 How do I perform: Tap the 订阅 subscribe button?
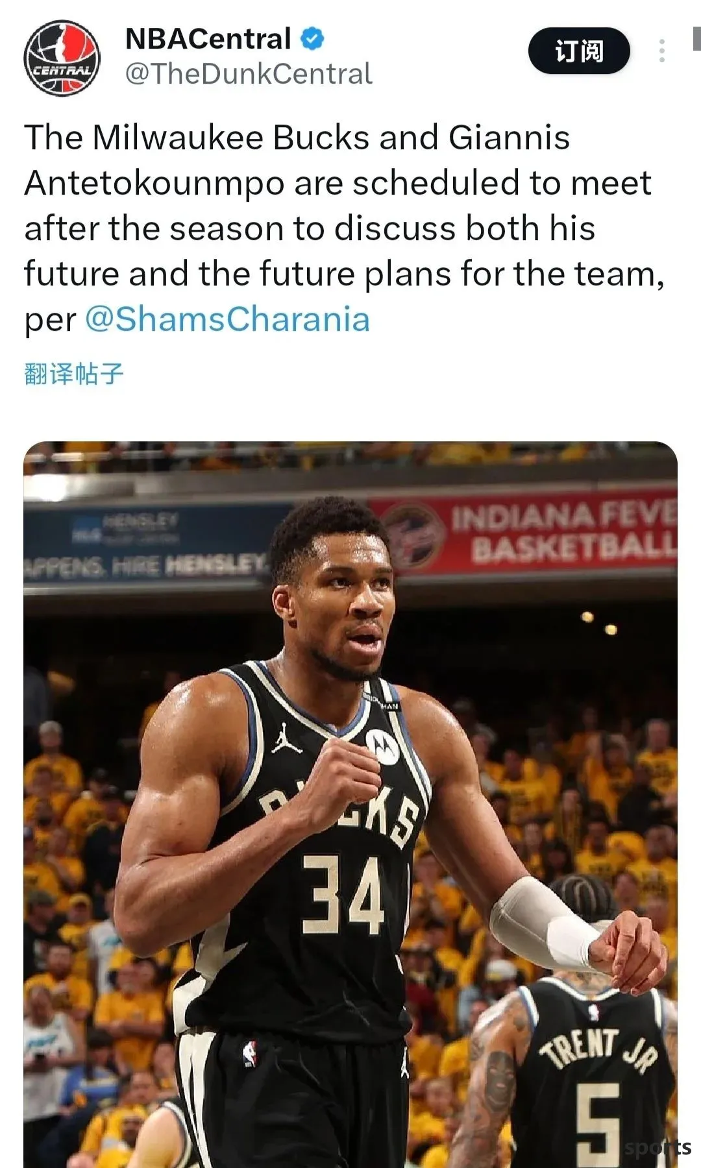click(x=579, y=51)
